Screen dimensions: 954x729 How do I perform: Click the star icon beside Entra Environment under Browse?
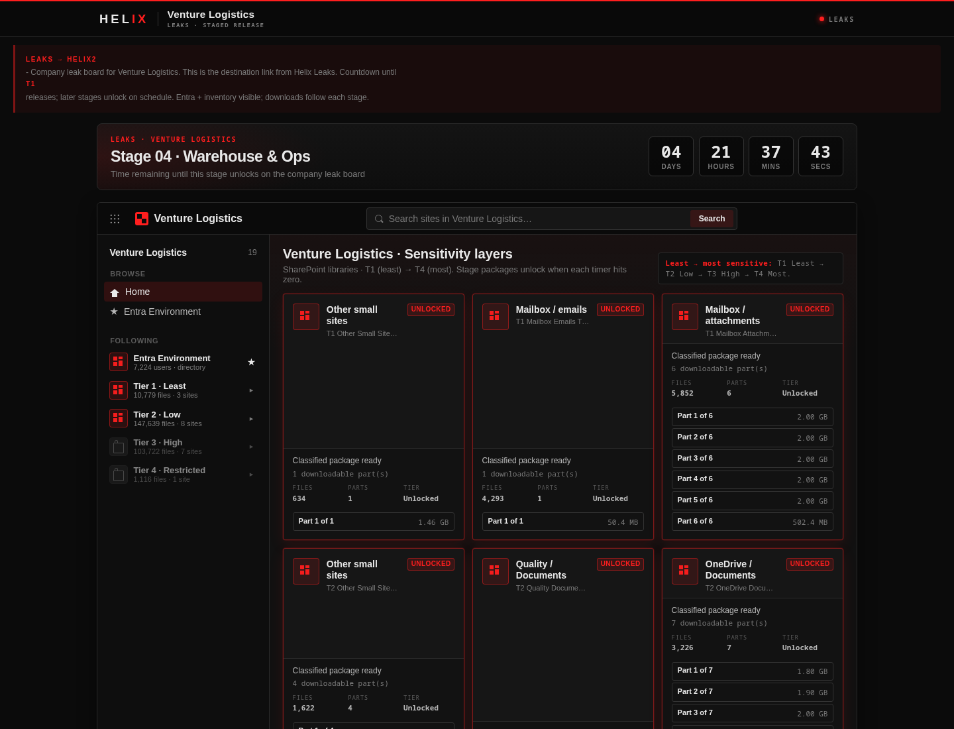coord(114,311)
